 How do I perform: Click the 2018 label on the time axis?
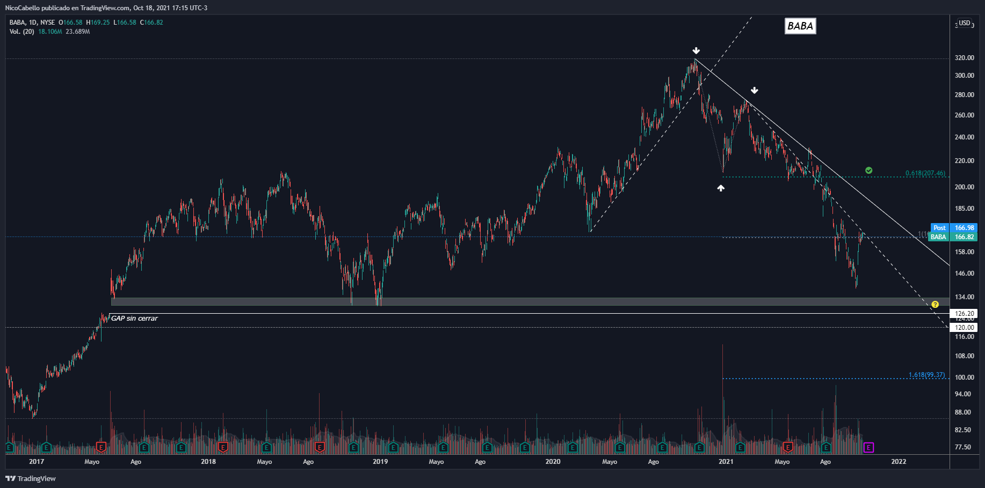point(208,462)
